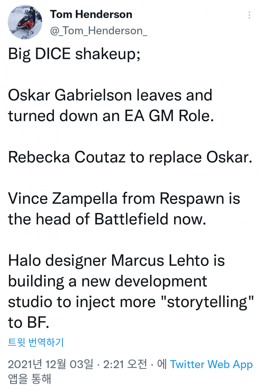Click the 2:21 오전 time stamp
The image size is (262, 389).
click(124, 365)
